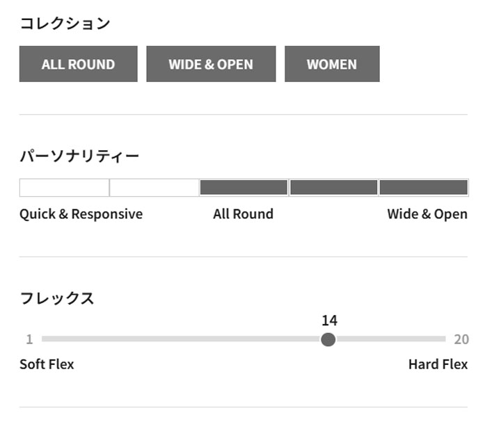Click the Wide & Open label below personality bar
Viewport: 494px width, 422px height.
click(427, 214)
